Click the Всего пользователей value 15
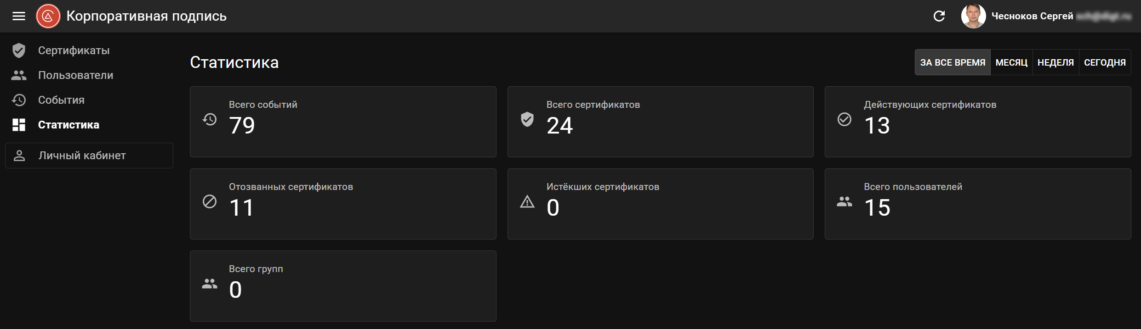Screen dimensions: 1141x329 pos(877,207)
